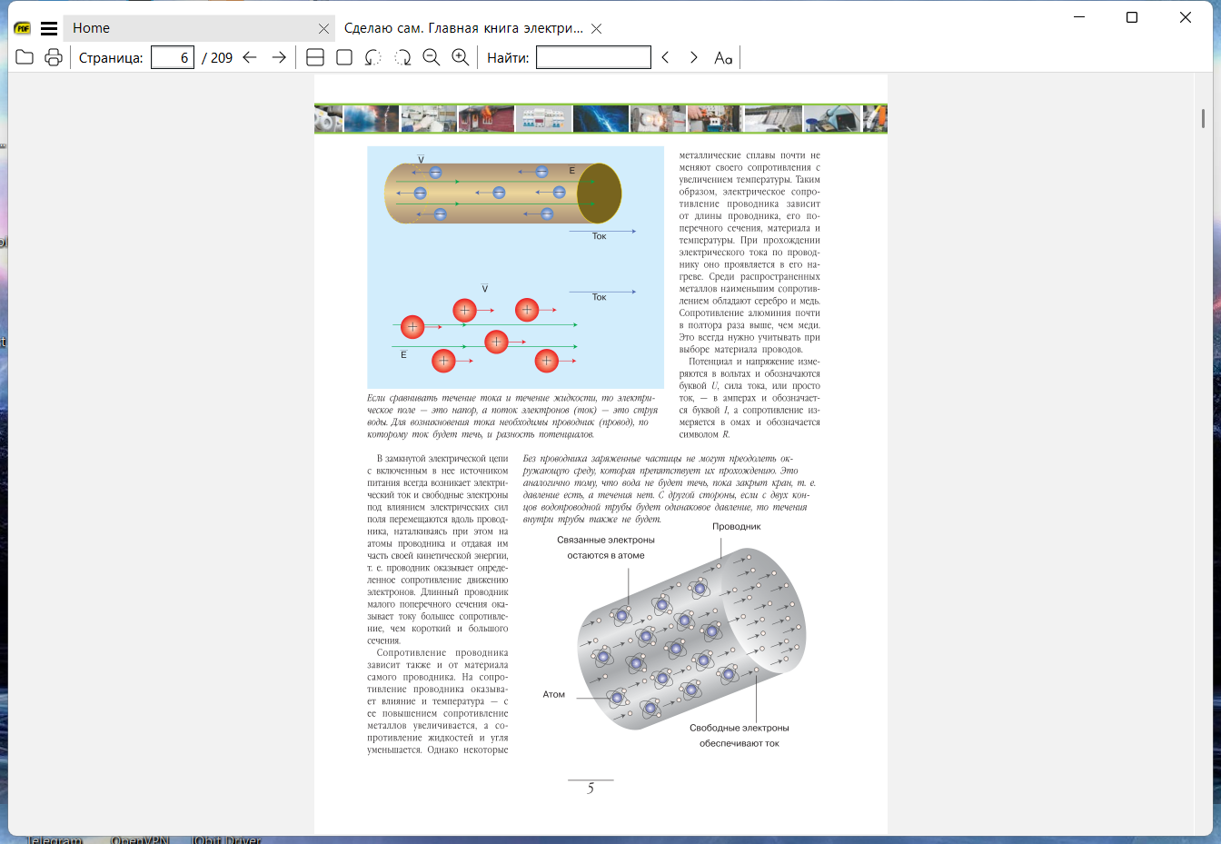
Task: Select the Сделаю сам document tab
Action: click(x=463, y=28)
